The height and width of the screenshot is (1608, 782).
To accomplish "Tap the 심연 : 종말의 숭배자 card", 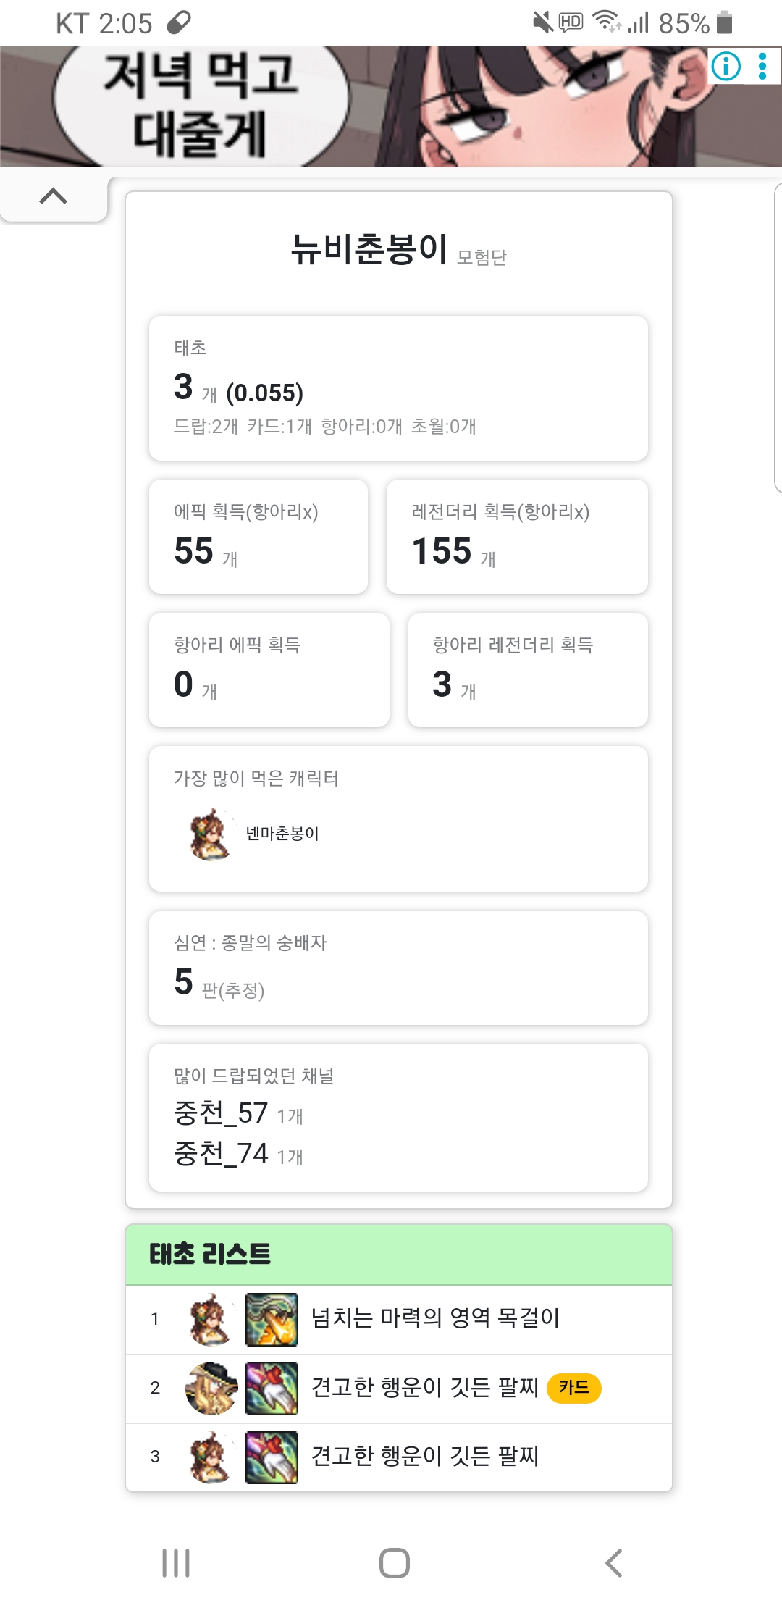I will tap(398, 968).
